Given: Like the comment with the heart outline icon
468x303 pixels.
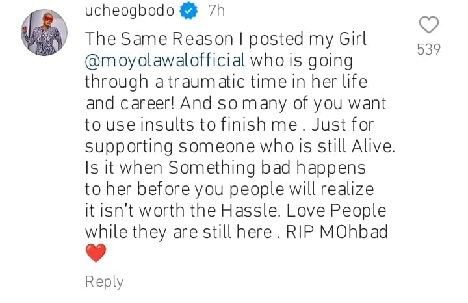Looking at the screenshot, I should pos(429,25).
